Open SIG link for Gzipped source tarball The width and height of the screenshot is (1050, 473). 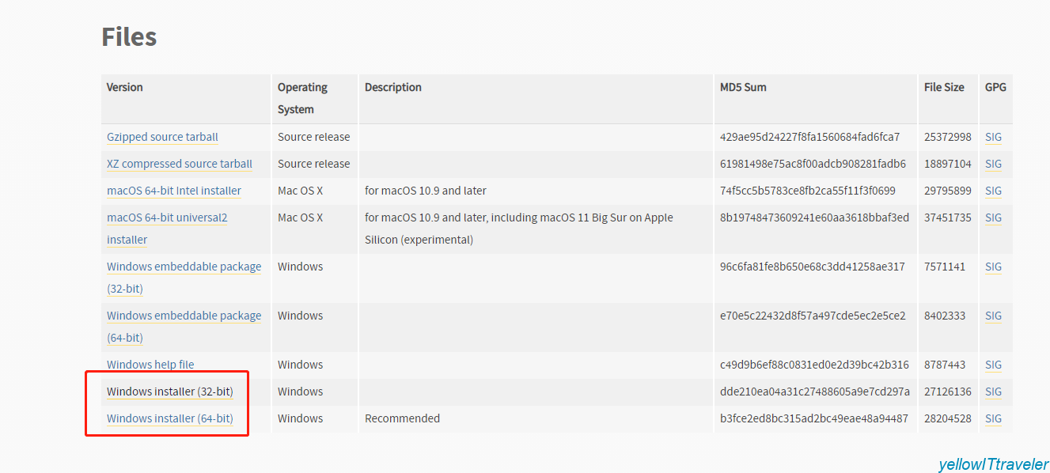[993, 137]
